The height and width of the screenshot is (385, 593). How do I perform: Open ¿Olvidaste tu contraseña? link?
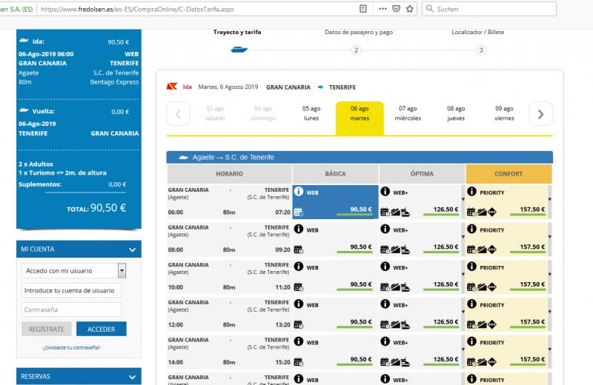click(71, 347)
